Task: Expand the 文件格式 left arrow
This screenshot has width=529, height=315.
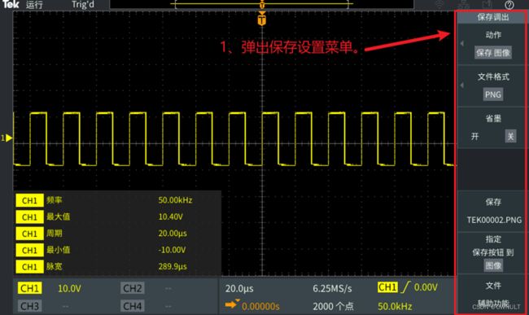Action: coord(462,85)
